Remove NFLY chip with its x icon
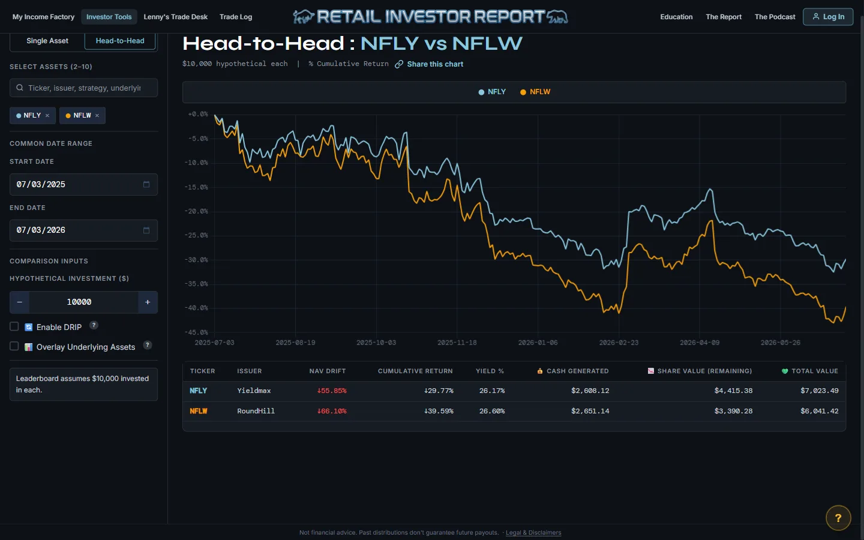This screenshot has width=864, height=540. [x=47, y=116]
